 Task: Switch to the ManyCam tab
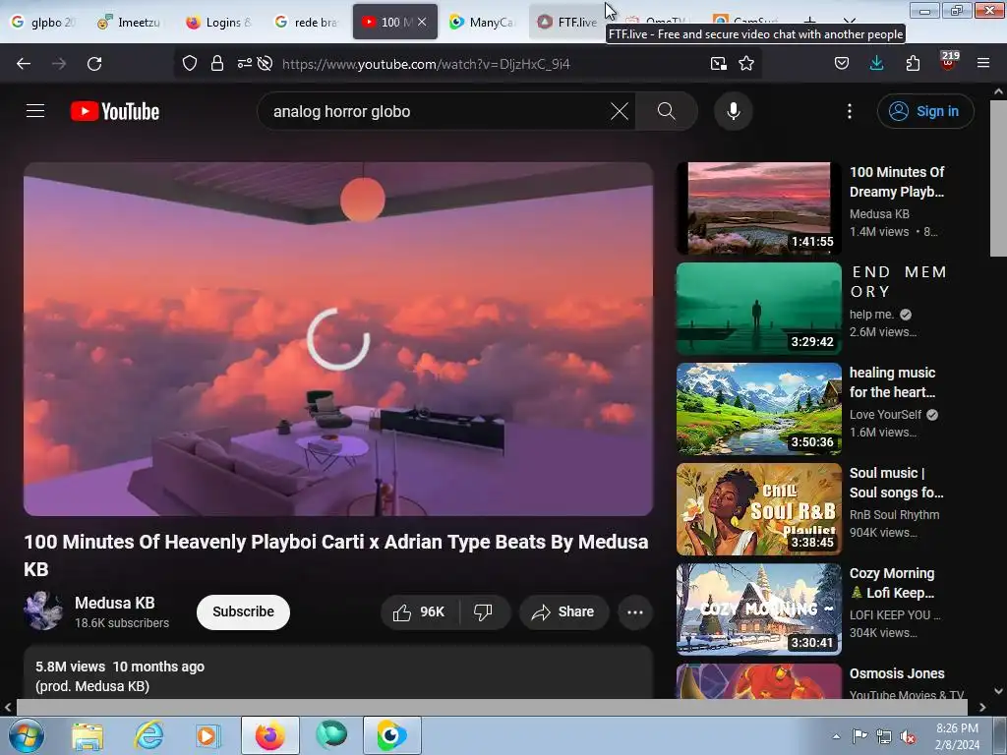pyautogui.click(x=482, y=22)
